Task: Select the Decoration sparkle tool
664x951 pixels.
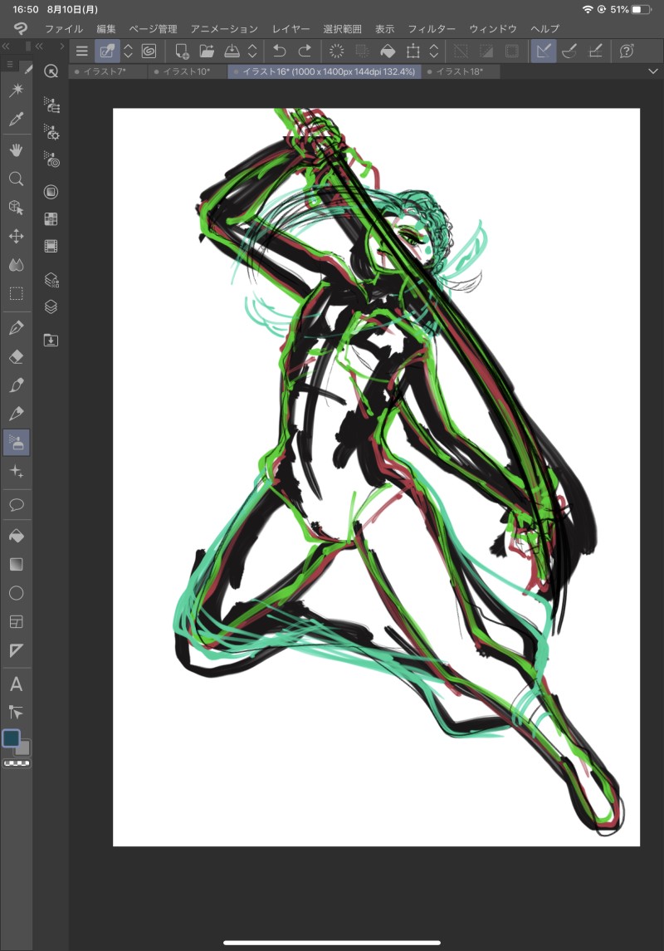Action: [x=17, y=471]
